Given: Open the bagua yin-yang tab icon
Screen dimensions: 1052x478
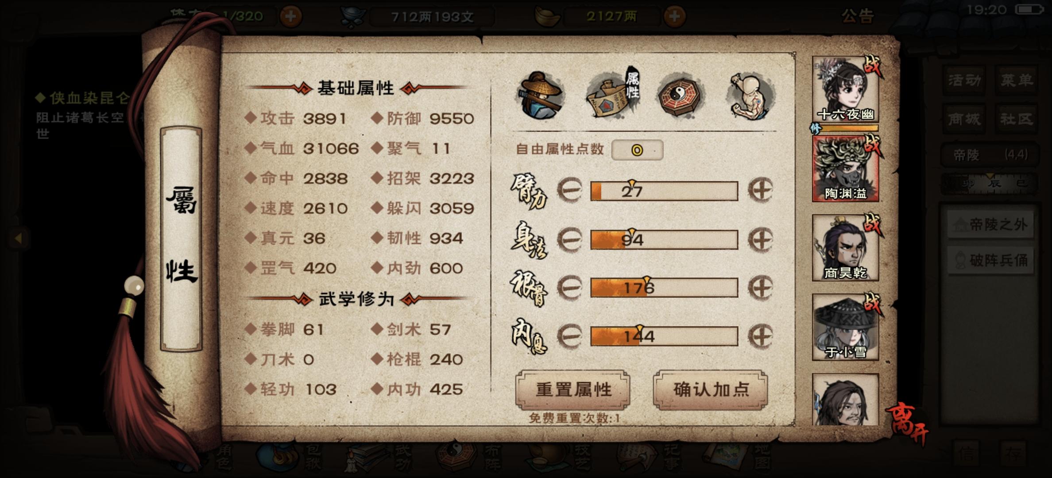Looking at the screenshot, I should (x=681, y=95).
